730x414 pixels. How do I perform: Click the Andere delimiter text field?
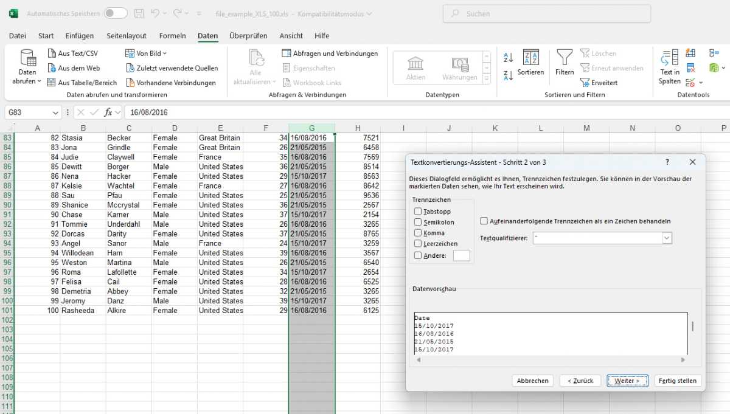462,255
